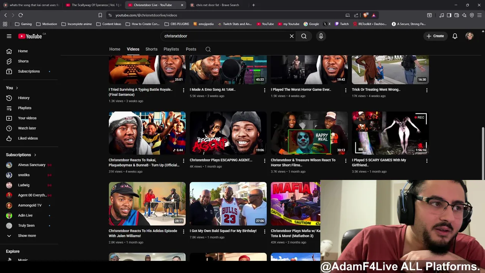
Task: Open Treasure Wilson Horror Short Films title
Action: point(303,162)
